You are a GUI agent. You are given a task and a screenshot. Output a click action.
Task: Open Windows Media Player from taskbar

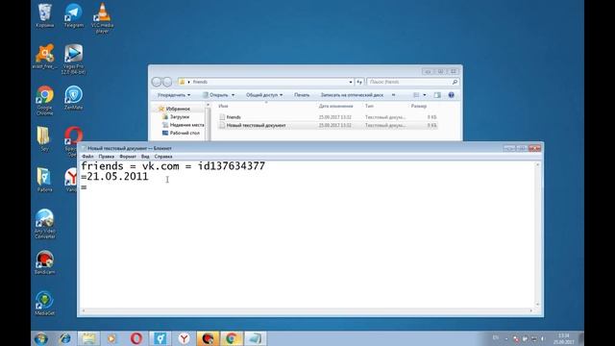click(x=112, y=338)
